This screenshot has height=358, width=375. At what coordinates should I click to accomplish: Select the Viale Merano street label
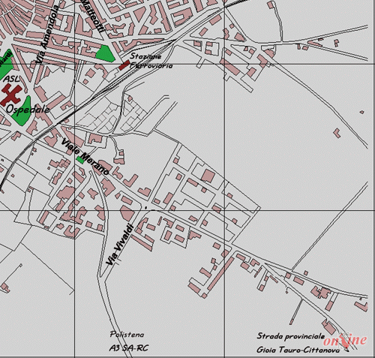pyautogui.click(x=85, y=156)
